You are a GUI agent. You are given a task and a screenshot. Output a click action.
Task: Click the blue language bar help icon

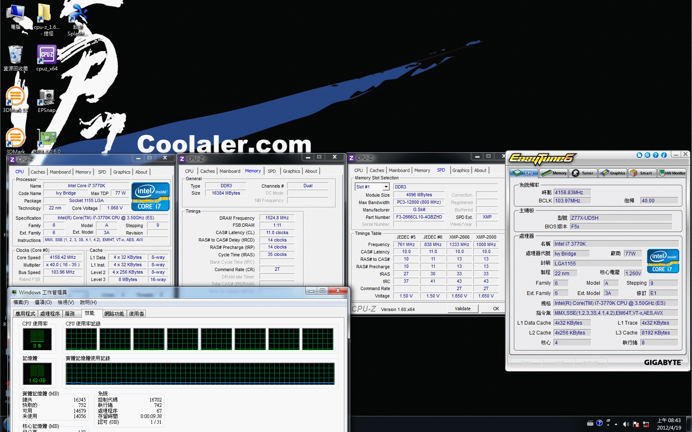(599, 423)
